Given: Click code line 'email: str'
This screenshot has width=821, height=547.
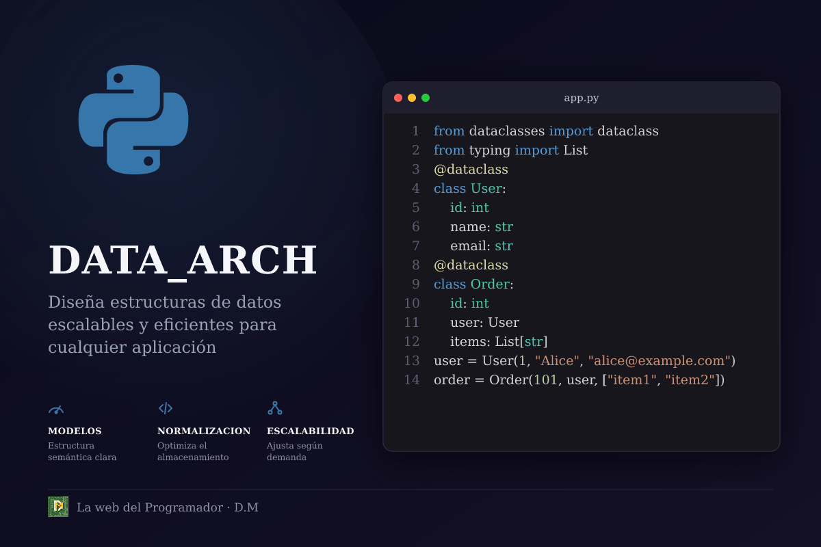Looking at the screenshot, I should click(482, 245).
